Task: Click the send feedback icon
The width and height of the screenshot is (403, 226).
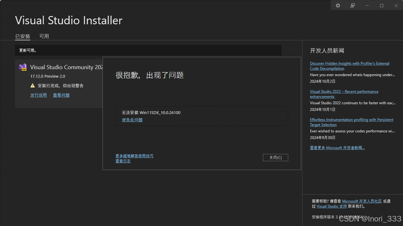Action: point(352,6)
